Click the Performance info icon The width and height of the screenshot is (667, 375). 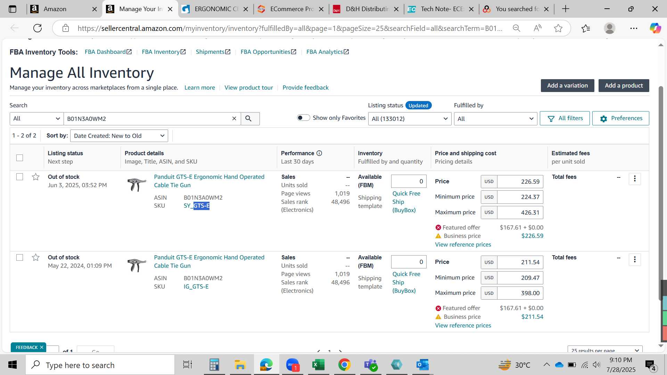click(319, 153)
